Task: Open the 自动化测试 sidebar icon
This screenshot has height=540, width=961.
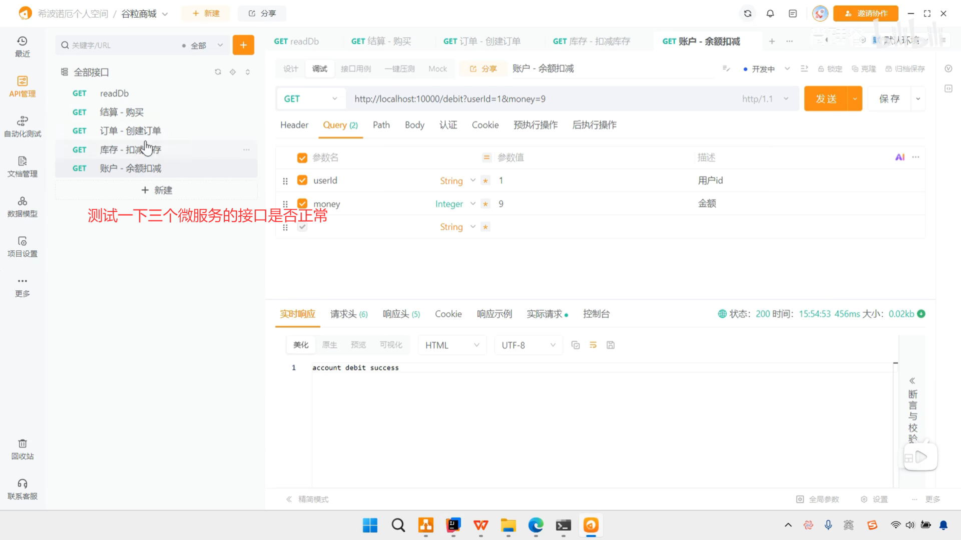Action: (x=22, y=126)
